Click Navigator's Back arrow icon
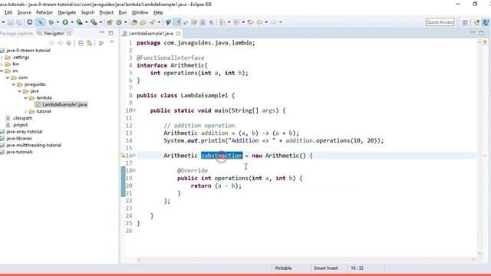 point(51,43)
